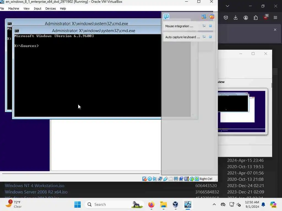This screenshot has width=282, height=211.
Task: Open Firefox from the taskbar
Action: point(151,204)
